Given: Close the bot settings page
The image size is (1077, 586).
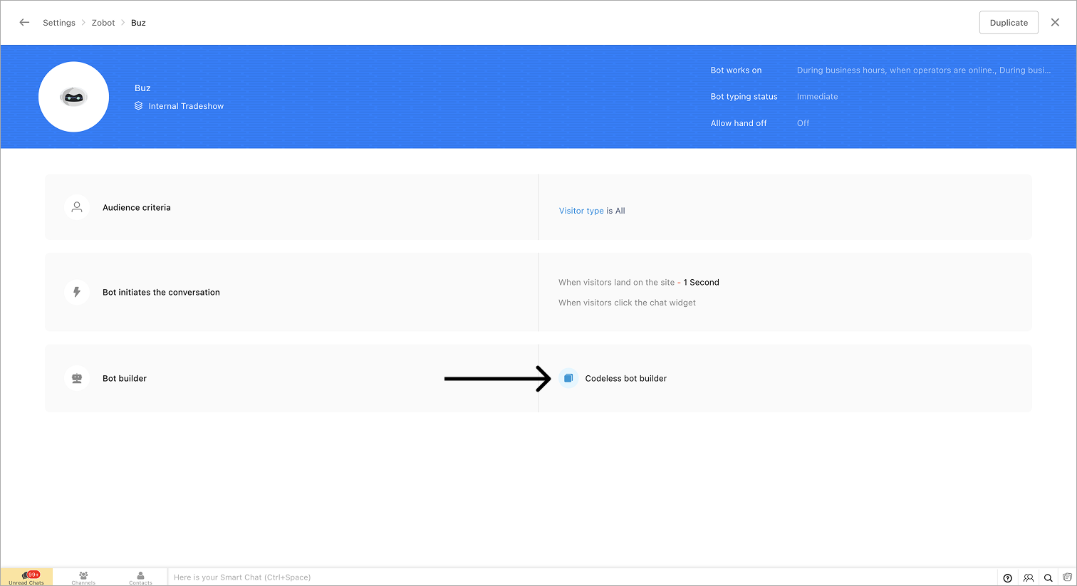Looking at the screenshot, I should coord(1055,23).
